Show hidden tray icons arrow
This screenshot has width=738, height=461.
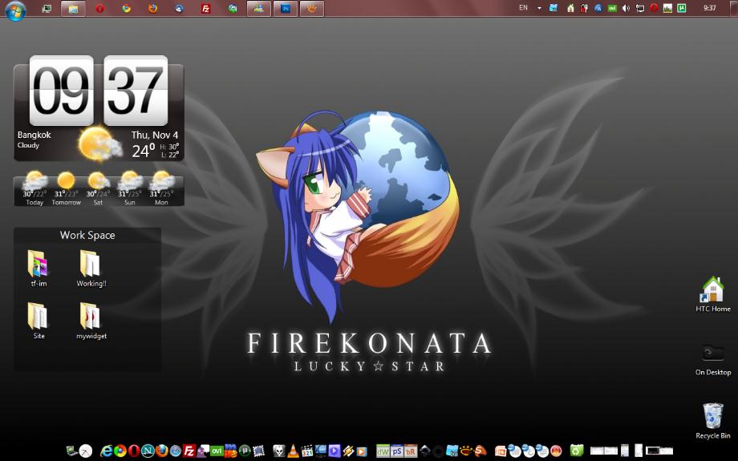point(539,8)
